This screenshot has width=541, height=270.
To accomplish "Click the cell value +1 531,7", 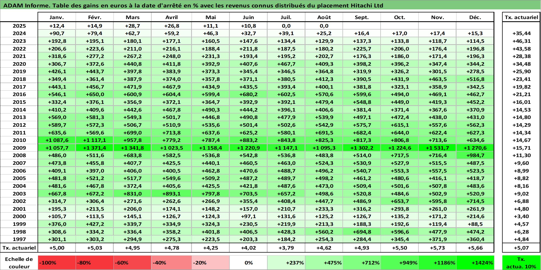I will (x=437, y=148).
